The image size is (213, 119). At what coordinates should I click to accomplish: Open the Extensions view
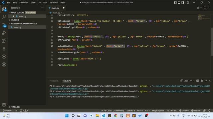(x=4, y=41)
